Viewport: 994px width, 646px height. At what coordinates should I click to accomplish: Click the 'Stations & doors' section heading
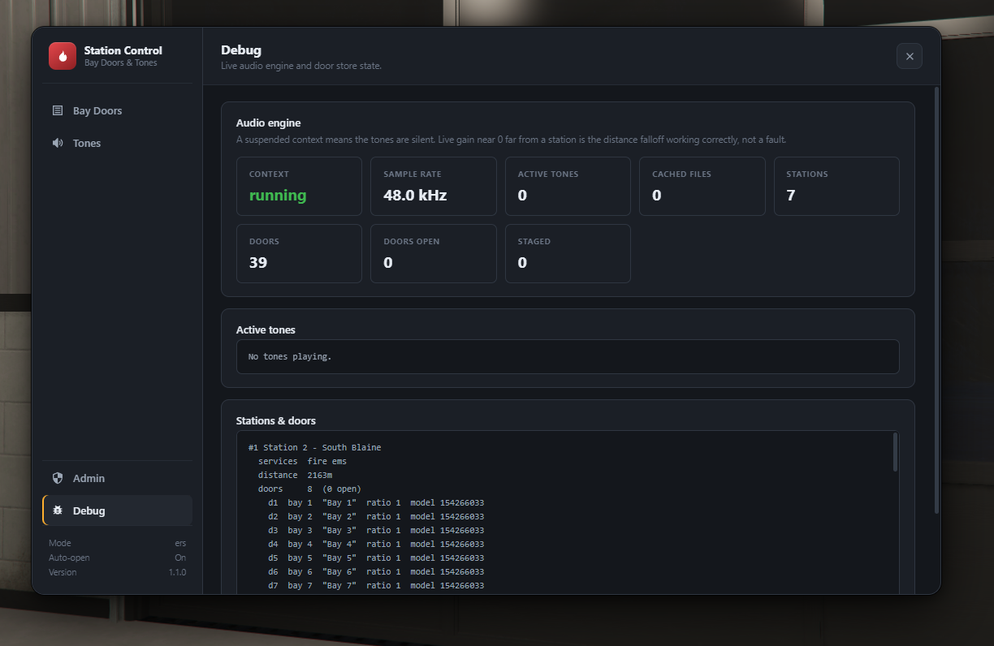276,421
